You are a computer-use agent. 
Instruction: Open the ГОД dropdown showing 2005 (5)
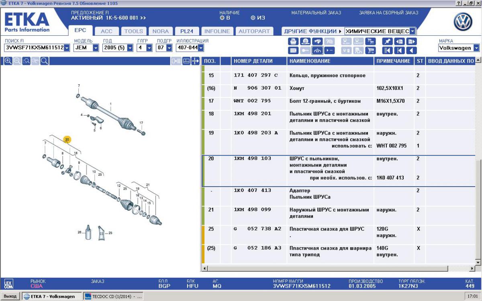(130, 48)
